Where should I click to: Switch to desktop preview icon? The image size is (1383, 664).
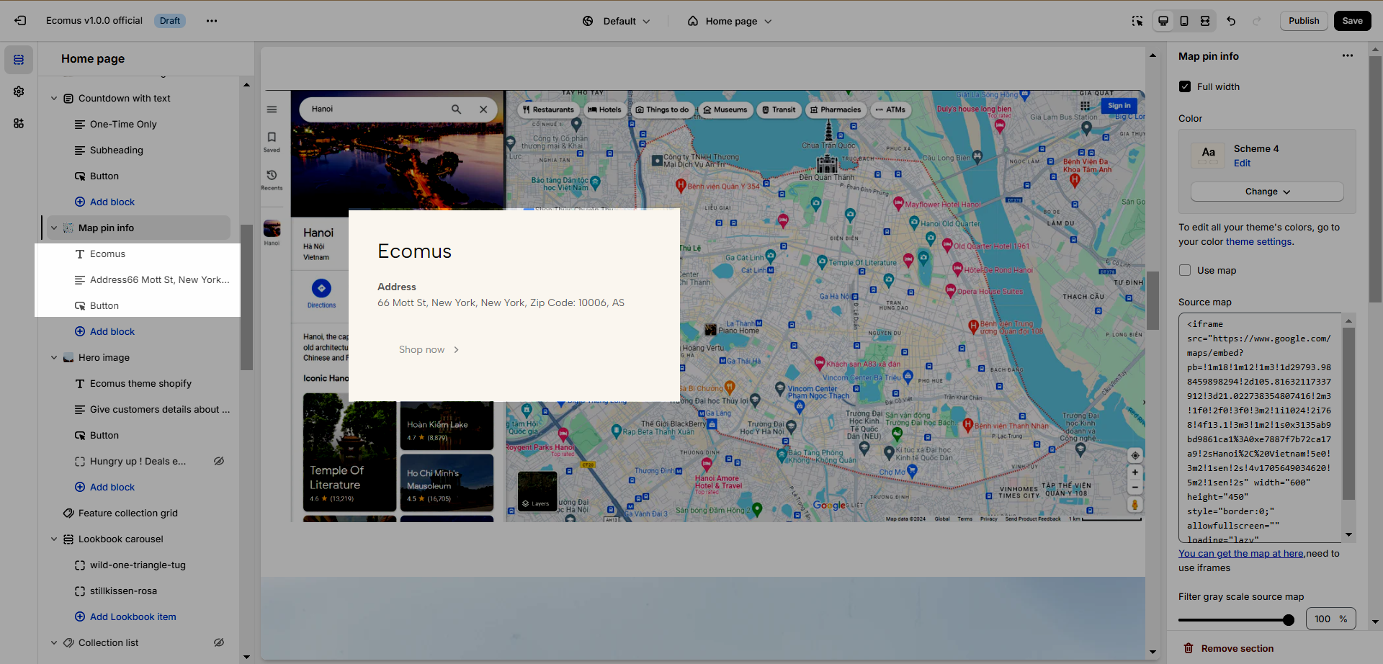point(1163,21)
